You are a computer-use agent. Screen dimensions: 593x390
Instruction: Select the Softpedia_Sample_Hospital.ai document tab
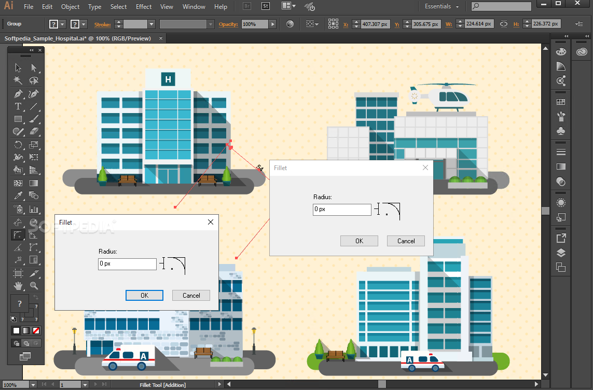(77, 38)
